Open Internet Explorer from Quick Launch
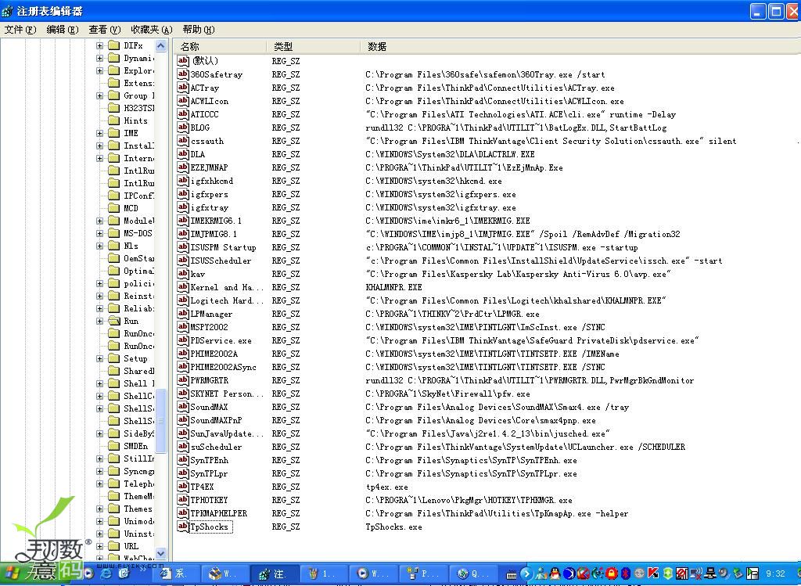 pos(106,573)
